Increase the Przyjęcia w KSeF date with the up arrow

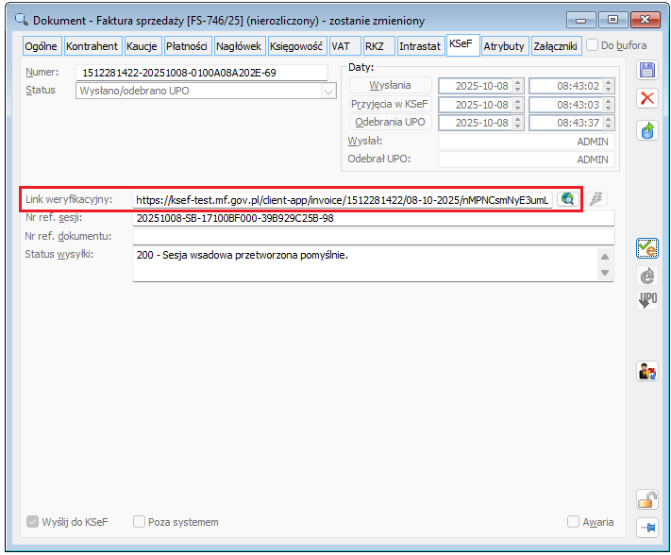click(x=518, y=101)
